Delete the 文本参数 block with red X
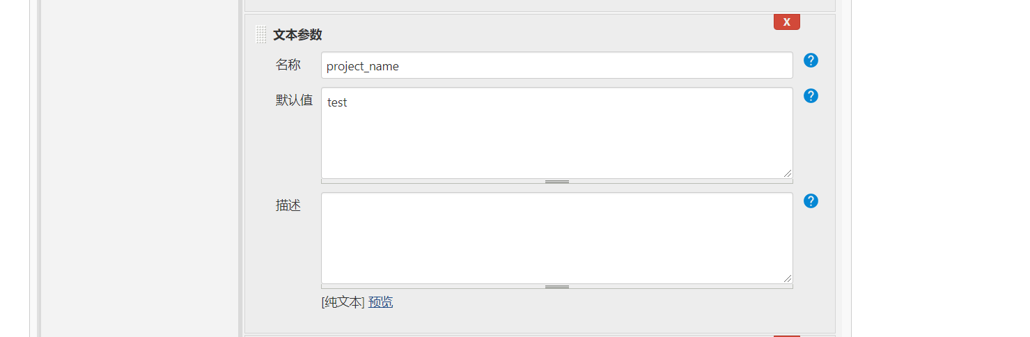The image size is (1030, 337). [786, 22]
